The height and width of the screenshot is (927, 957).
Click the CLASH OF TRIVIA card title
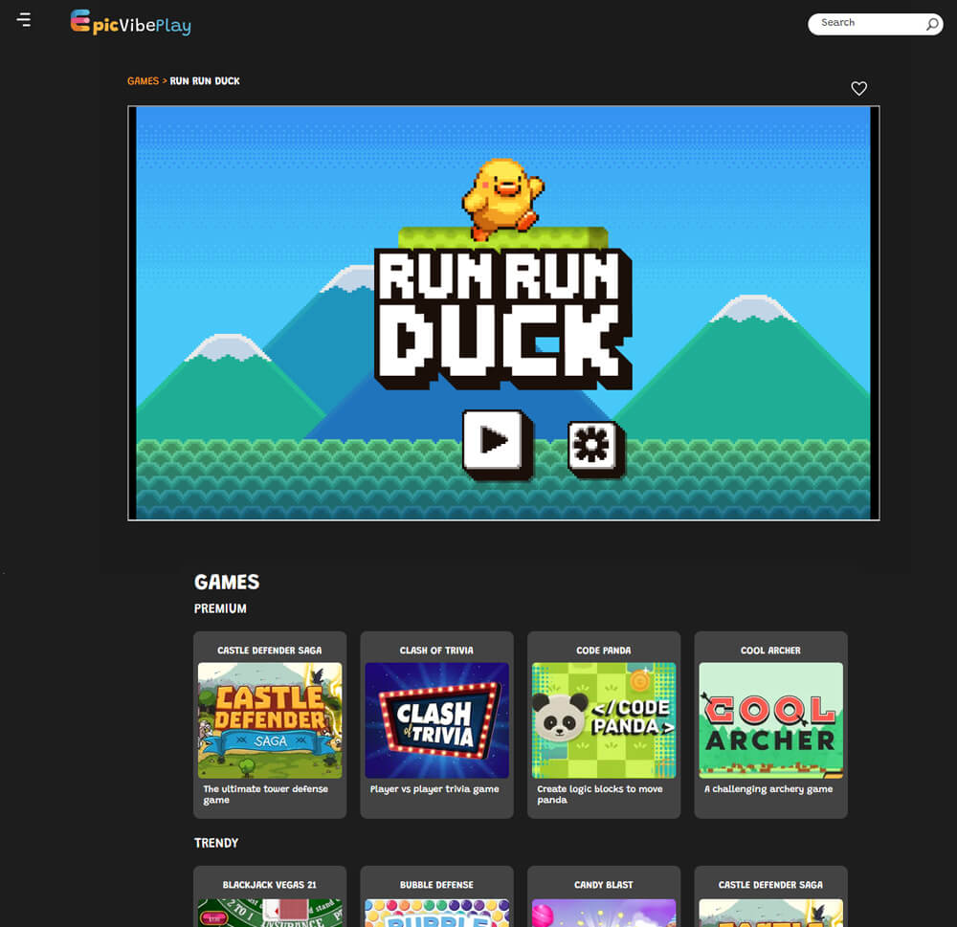pos(436,651)
